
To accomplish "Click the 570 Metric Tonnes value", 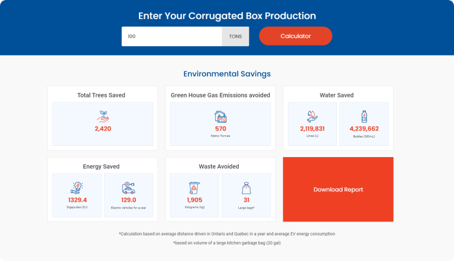I will (x=220, y=128).
